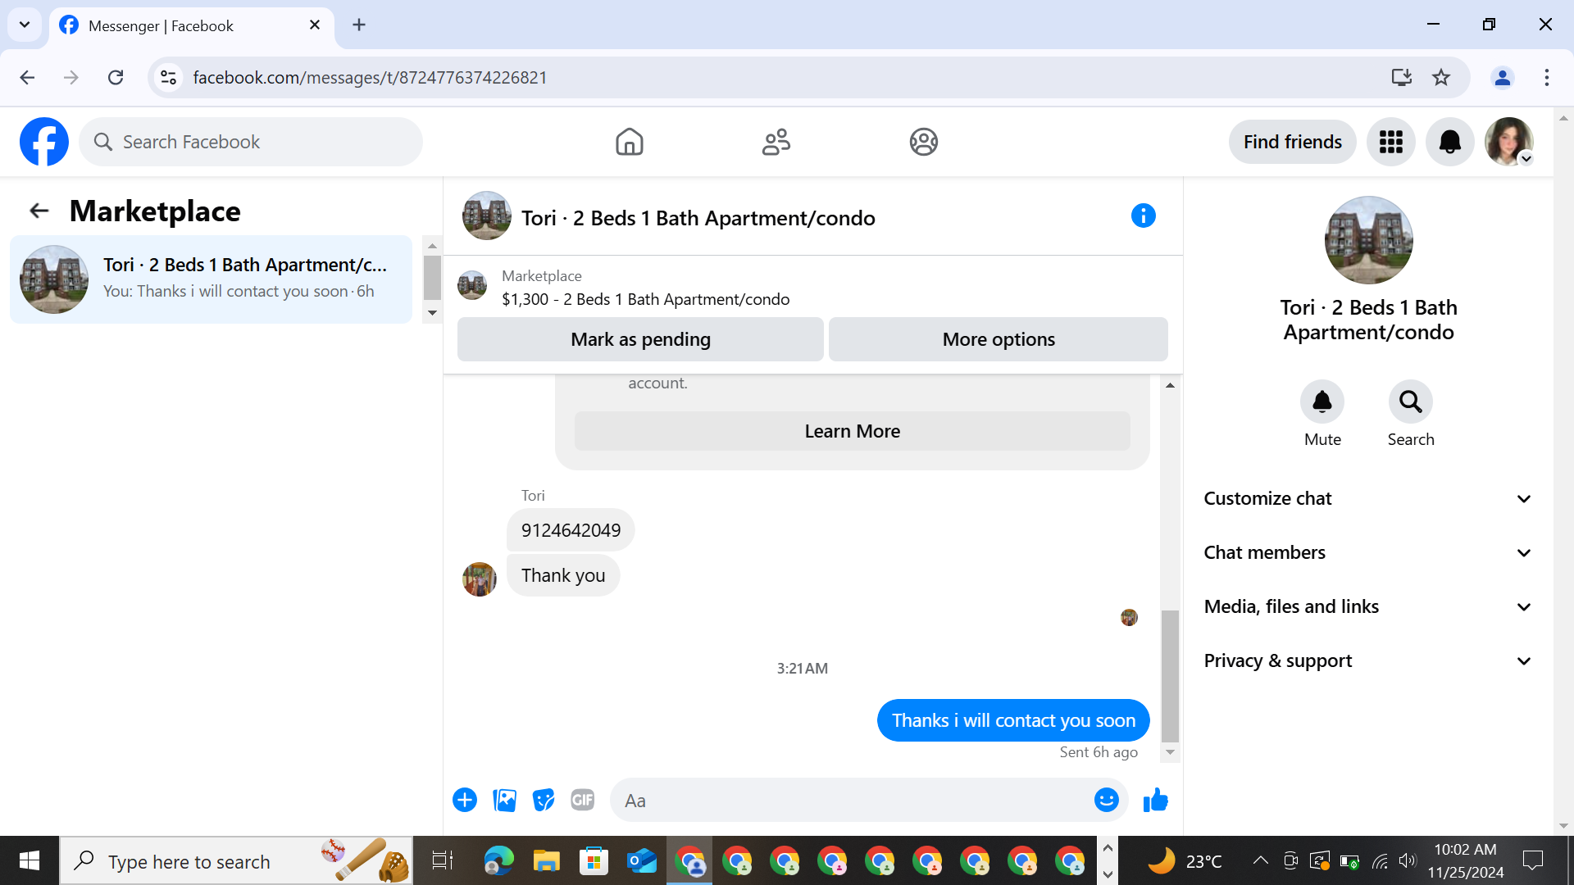Attach a photo file to the message

pos(504,800)
